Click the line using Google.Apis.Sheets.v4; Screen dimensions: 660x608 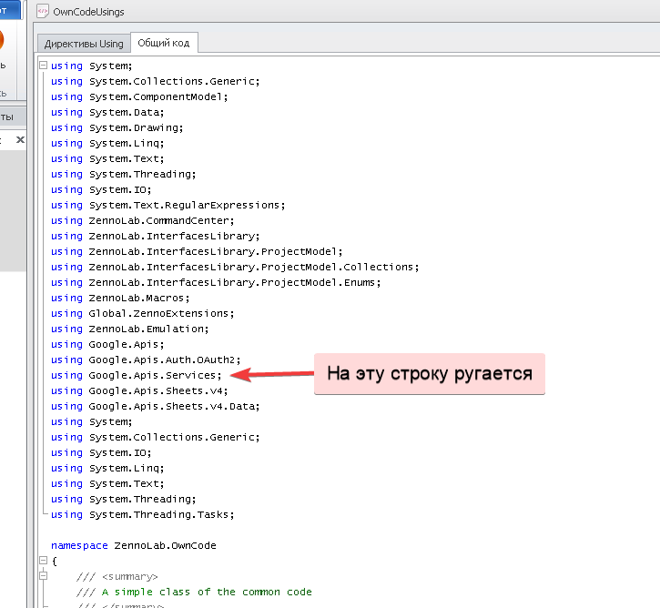pos(139,390)
